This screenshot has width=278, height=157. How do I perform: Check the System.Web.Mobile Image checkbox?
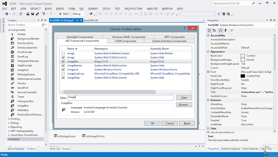pos(63,53)
